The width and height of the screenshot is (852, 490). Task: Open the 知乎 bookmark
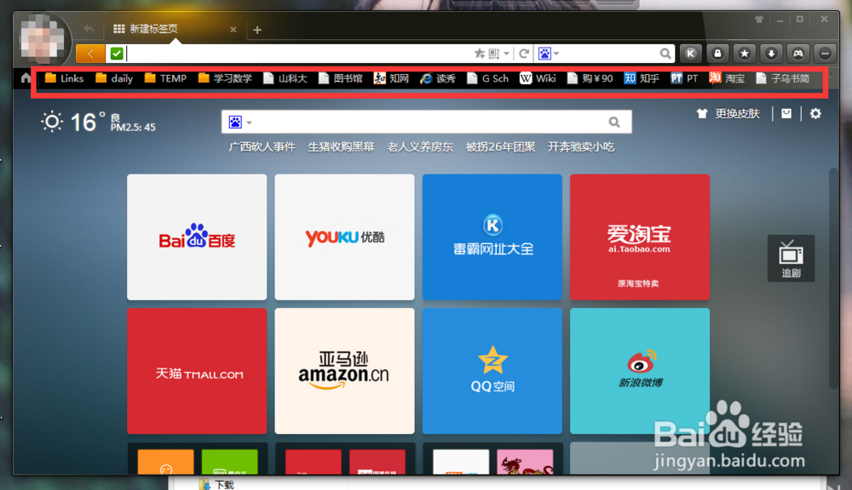point(642,78)
